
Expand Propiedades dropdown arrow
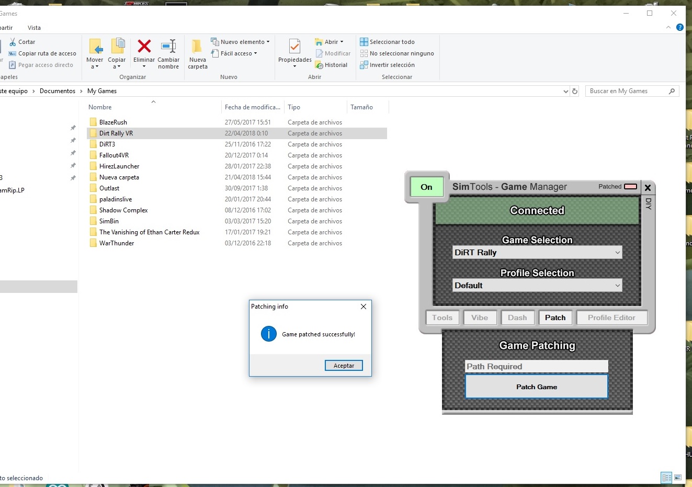click(x=294, y=66)
